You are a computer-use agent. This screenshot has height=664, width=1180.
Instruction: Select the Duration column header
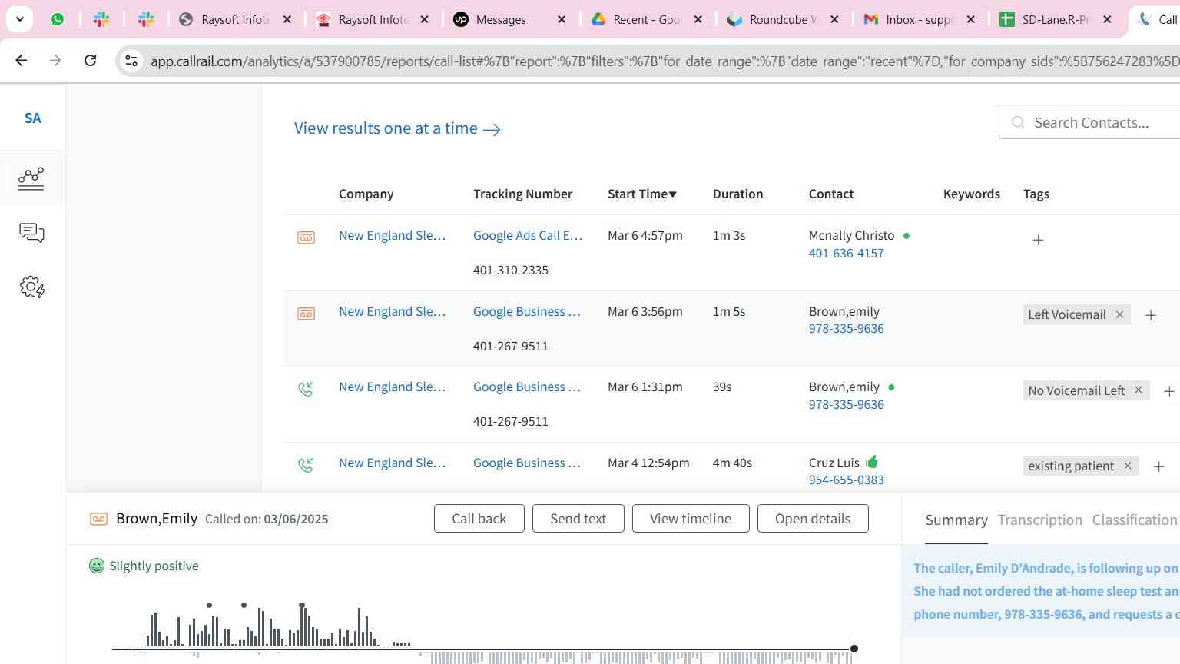click(x=737, y=194)
